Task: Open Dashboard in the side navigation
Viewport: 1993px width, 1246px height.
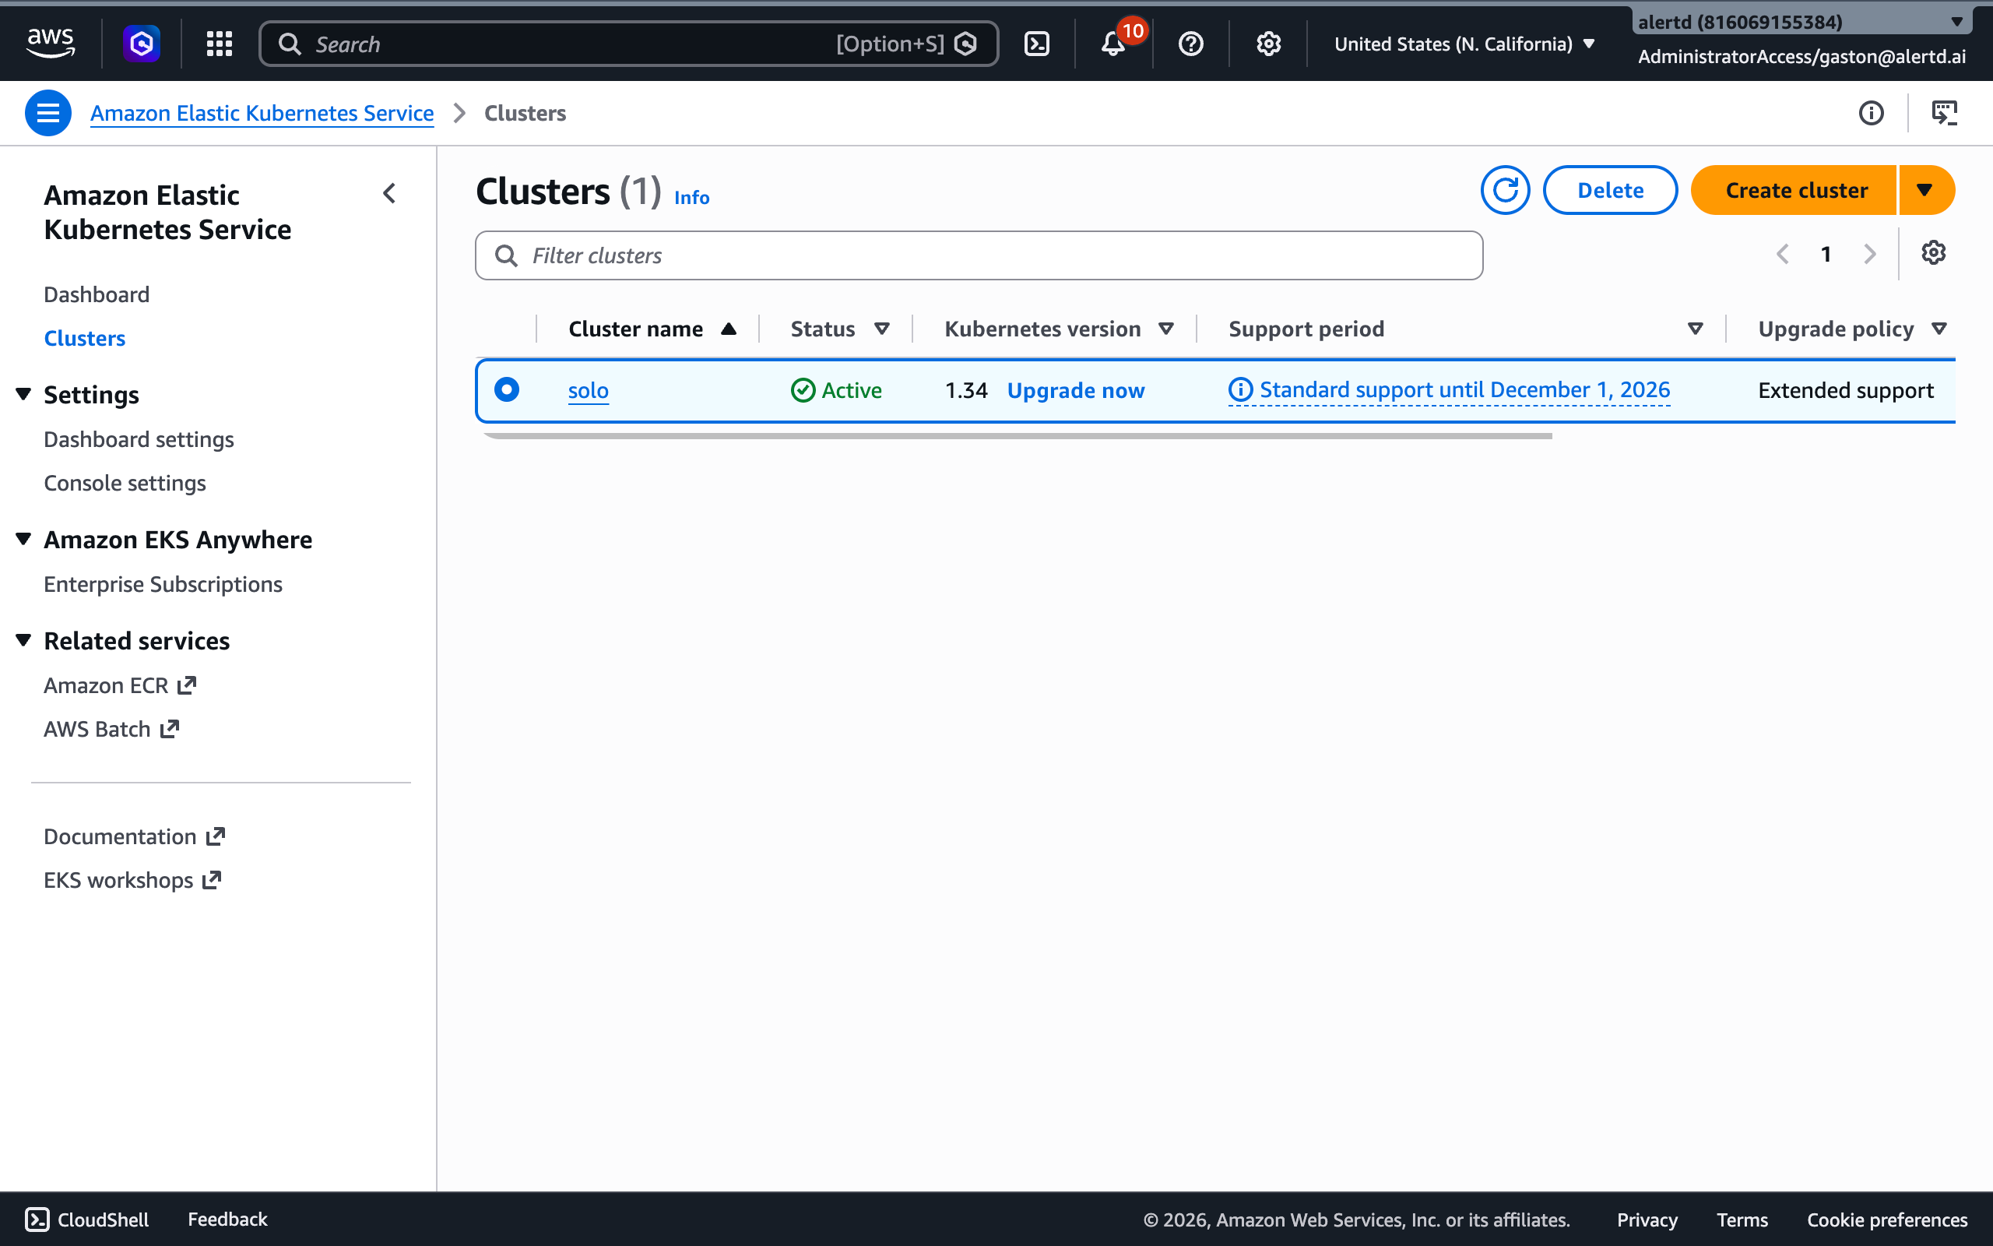Action: click(97, 294)
